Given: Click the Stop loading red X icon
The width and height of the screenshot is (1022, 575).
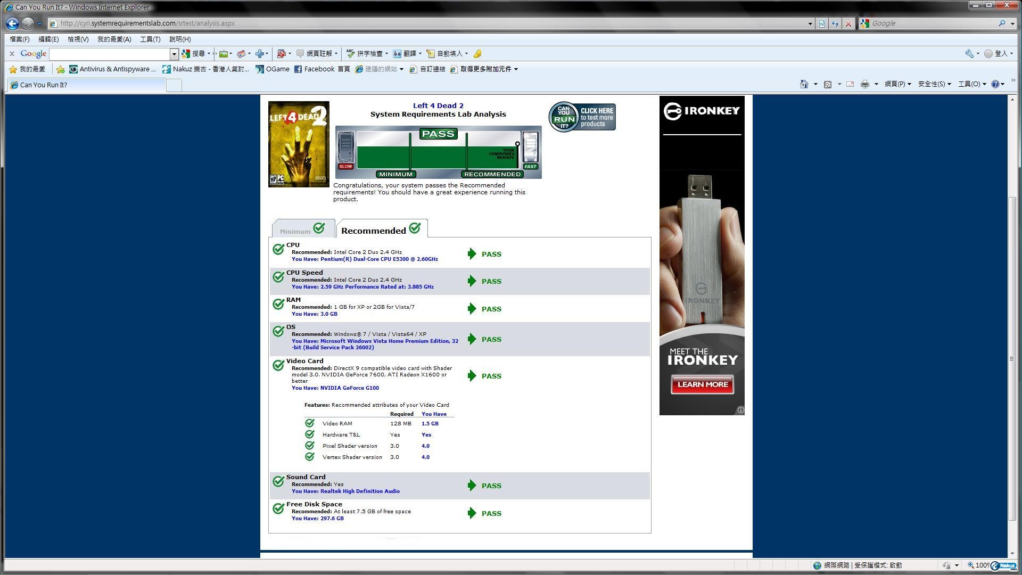Looking at the screenshot, I should 848,23.
